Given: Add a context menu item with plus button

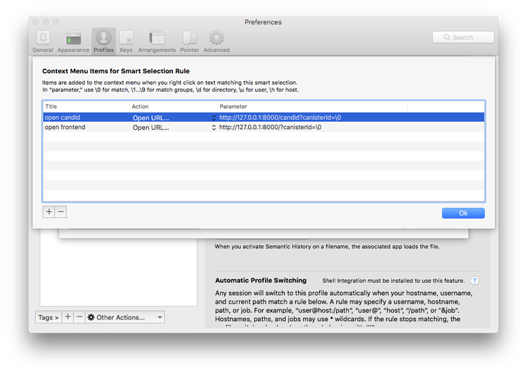Looking at the screenshot, I should pyautogui.click(x=49, y=212).
